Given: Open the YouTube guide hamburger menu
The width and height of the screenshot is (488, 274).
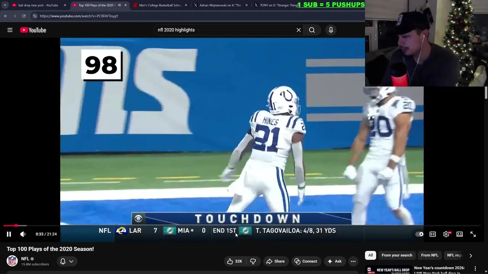Looking at the screenshot, I should point(10,30).
